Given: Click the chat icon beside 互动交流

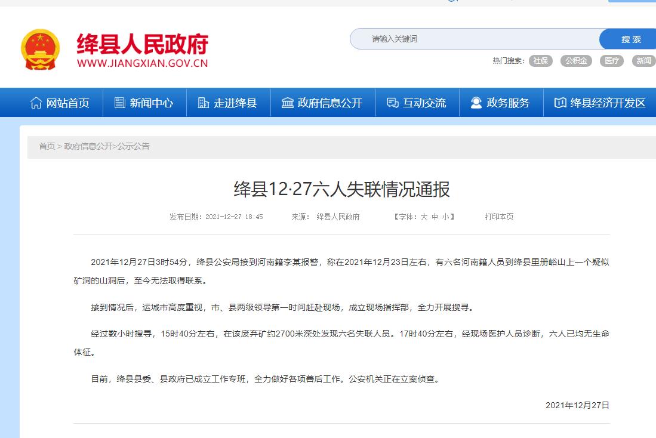Looking at the screenshot, I should 392,103.
